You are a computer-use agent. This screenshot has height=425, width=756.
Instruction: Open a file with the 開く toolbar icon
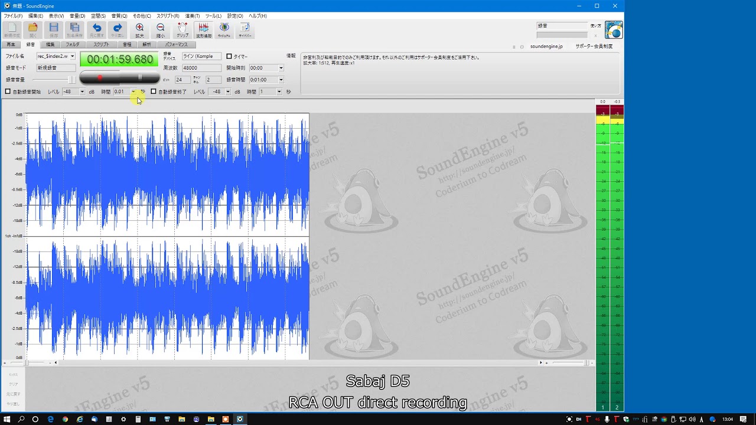coord(33,30)
